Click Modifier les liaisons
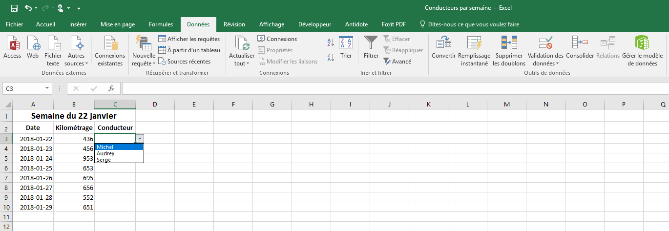Image resolution: width=669 pixels, height=231 pixels. click(288, 62)
